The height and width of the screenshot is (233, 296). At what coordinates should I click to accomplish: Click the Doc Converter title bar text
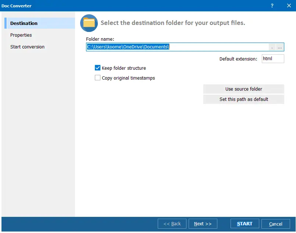[x=16, y=6]
